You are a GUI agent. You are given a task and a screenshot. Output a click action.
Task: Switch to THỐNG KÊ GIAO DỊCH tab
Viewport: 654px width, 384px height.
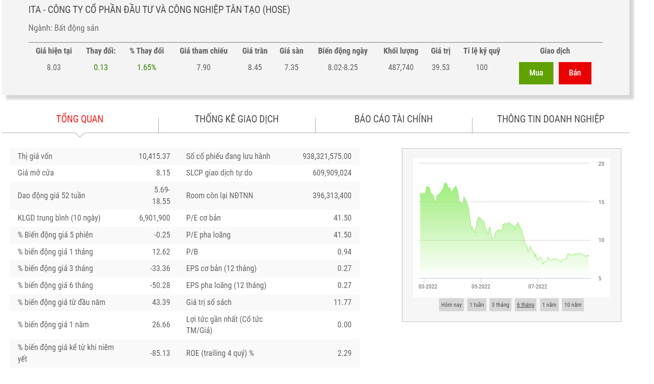(x=236, y=119)
